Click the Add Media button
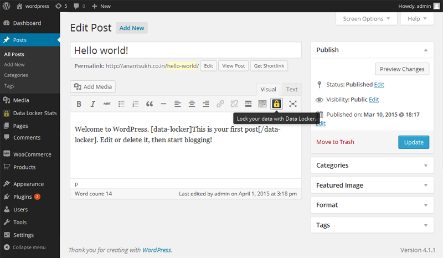The image size is (443, 258). (x=92, y=87)
